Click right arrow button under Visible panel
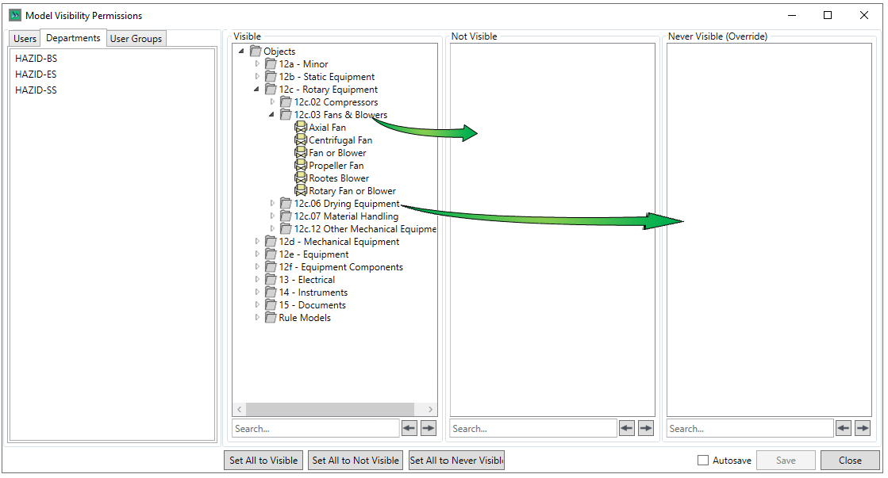This screenshot has width=888, height=478. 429,428
